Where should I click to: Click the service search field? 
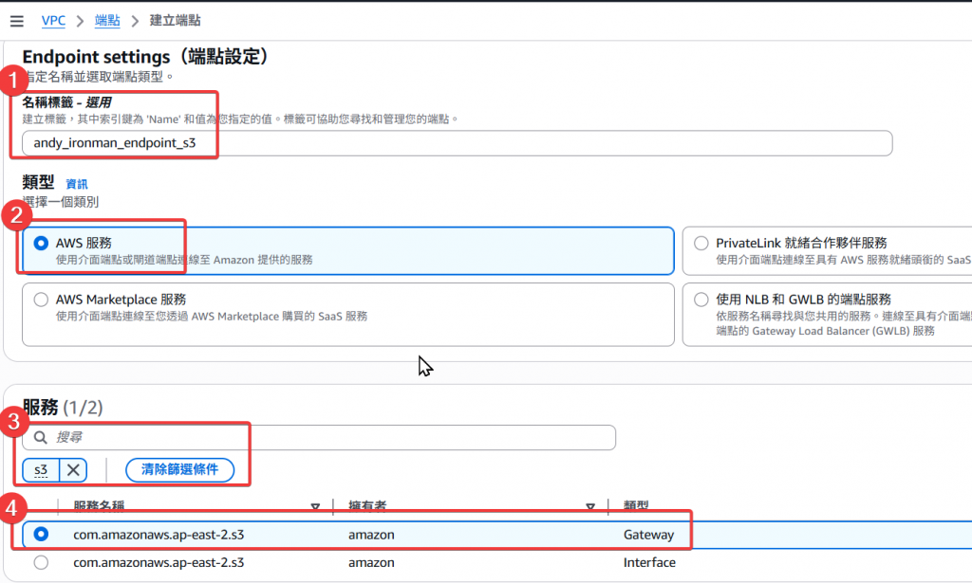click(319, 438)
